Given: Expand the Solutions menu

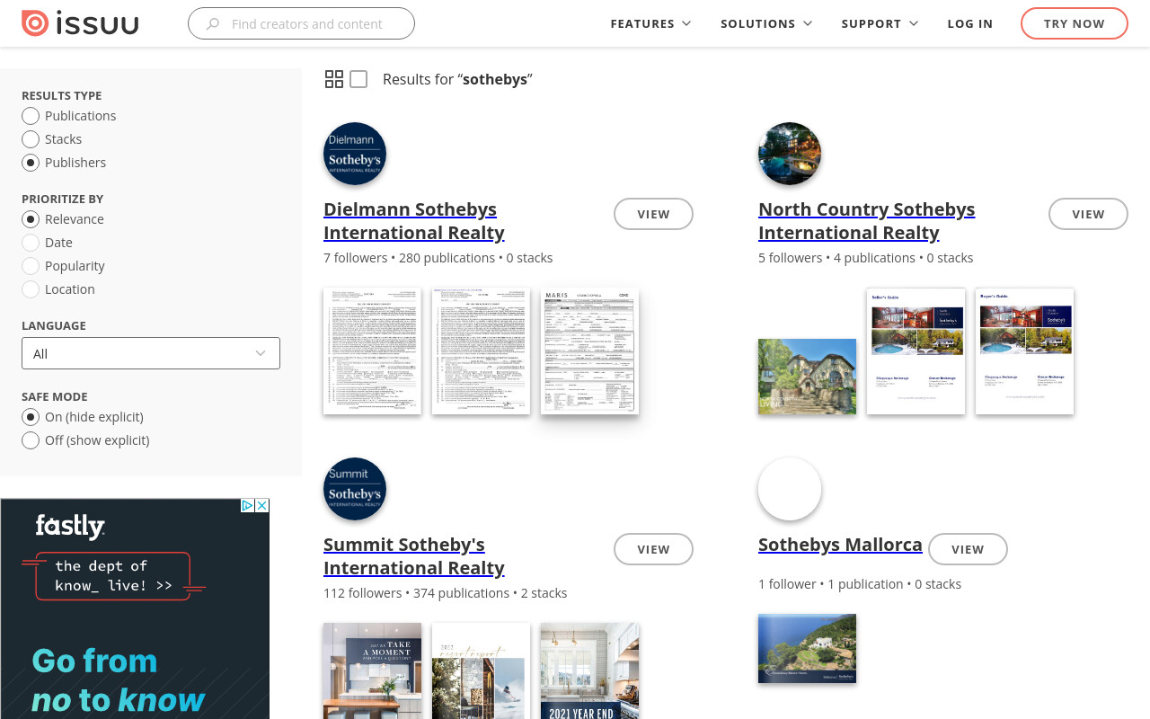Looking at the screenshot, I should pos(766,23).
